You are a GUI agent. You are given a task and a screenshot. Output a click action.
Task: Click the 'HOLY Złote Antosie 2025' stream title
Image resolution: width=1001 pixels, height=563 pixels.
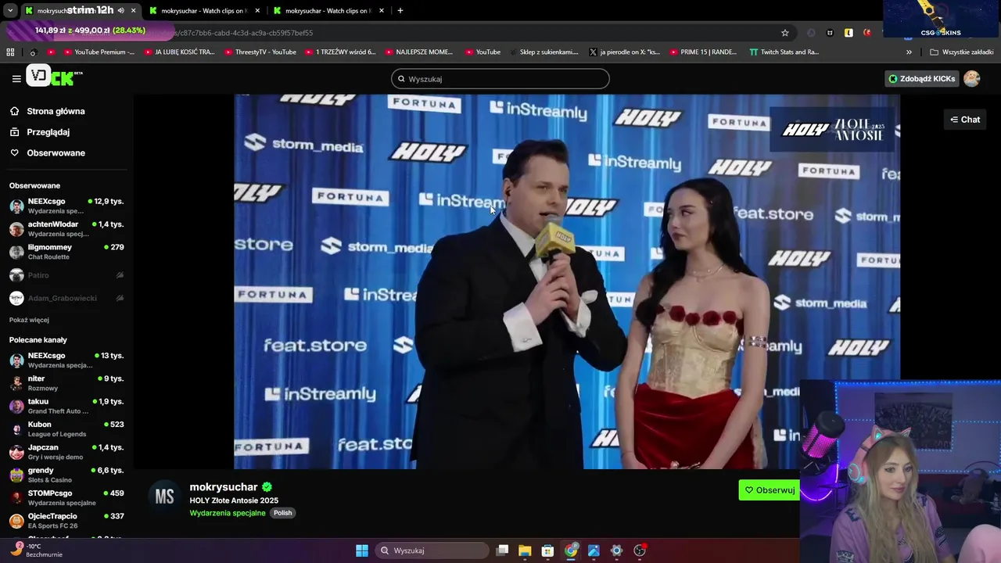click(234, 500)
